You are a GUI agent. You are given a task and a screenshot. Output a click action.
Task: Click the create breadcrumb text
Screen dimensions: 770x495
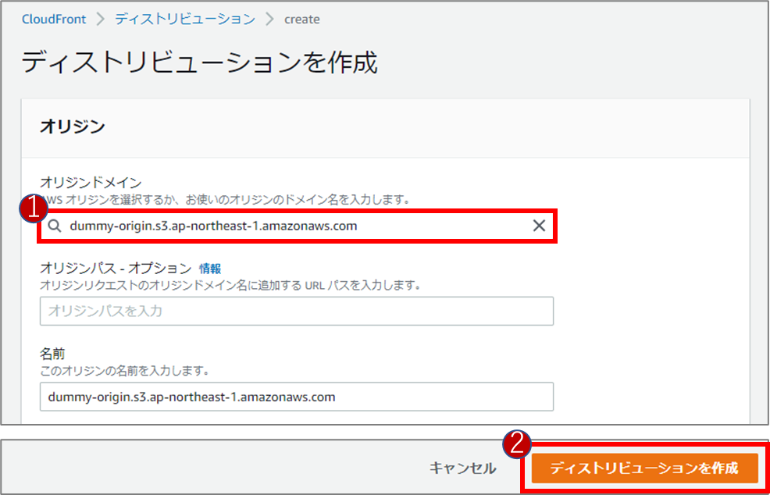coord(302,20)
